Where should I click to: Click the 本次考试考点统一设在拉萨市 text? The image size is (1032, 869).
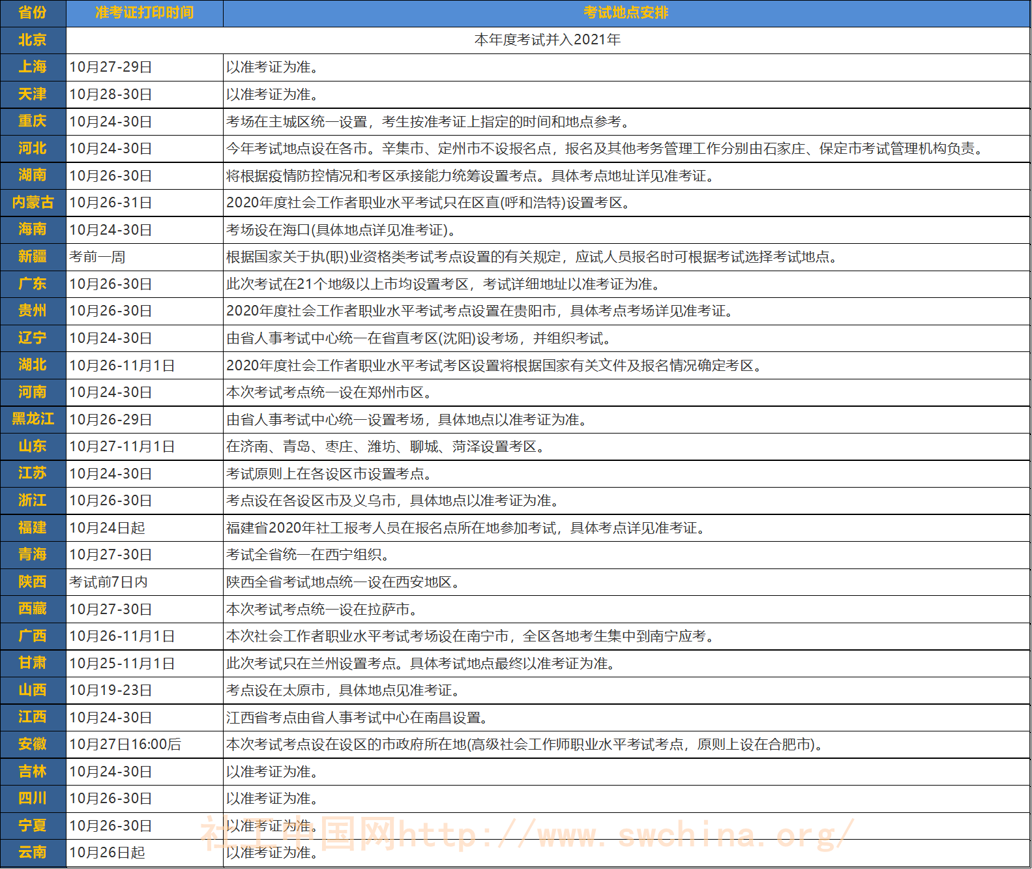click(x=318, y=610)
